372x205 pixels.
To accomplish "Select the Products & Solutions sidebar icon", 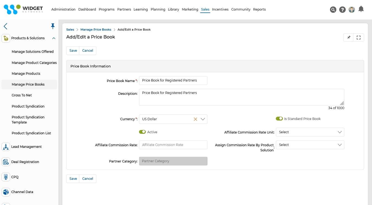I will (6, 38).
